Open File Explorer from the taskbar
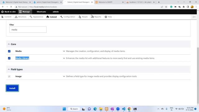The width and height of the screenshot is (199, 112). 101,109
